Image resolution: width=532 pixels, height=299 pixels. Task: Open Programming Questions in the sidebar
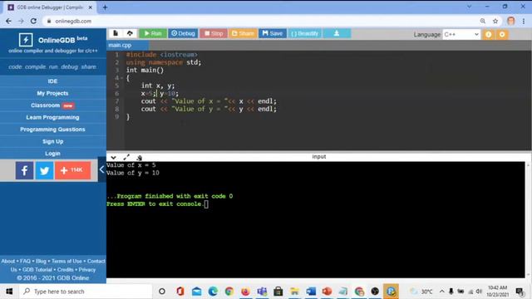tap(52, 130)
